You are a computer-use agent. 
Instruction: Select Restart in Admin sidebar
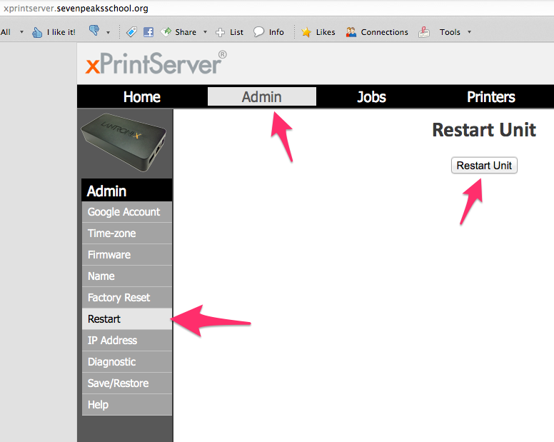click(x=127, y=319)
